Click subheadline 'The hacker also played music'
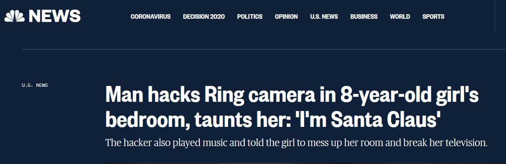The image size is (506, 164). pos(173,143)
